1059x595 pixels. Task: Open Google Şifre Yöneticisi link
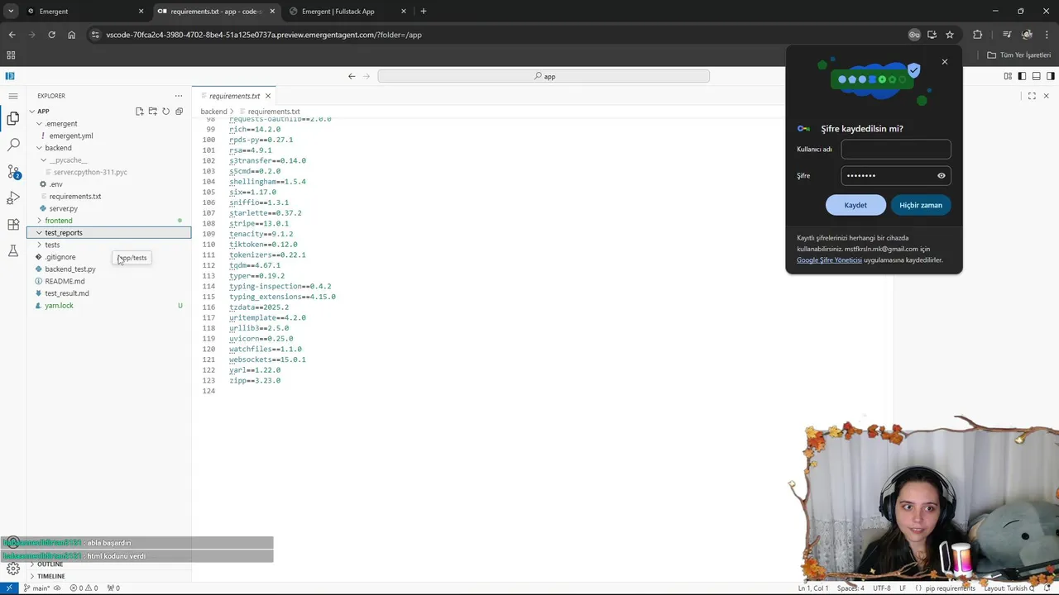(x=829, y=259)
